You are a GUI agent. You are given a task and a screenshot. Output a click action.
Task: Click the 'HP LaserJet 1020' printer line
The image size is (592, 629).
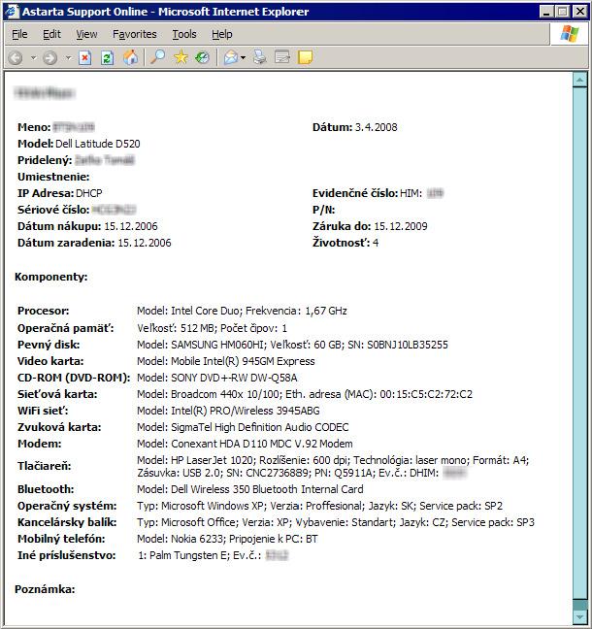click(x=333, y=466)
